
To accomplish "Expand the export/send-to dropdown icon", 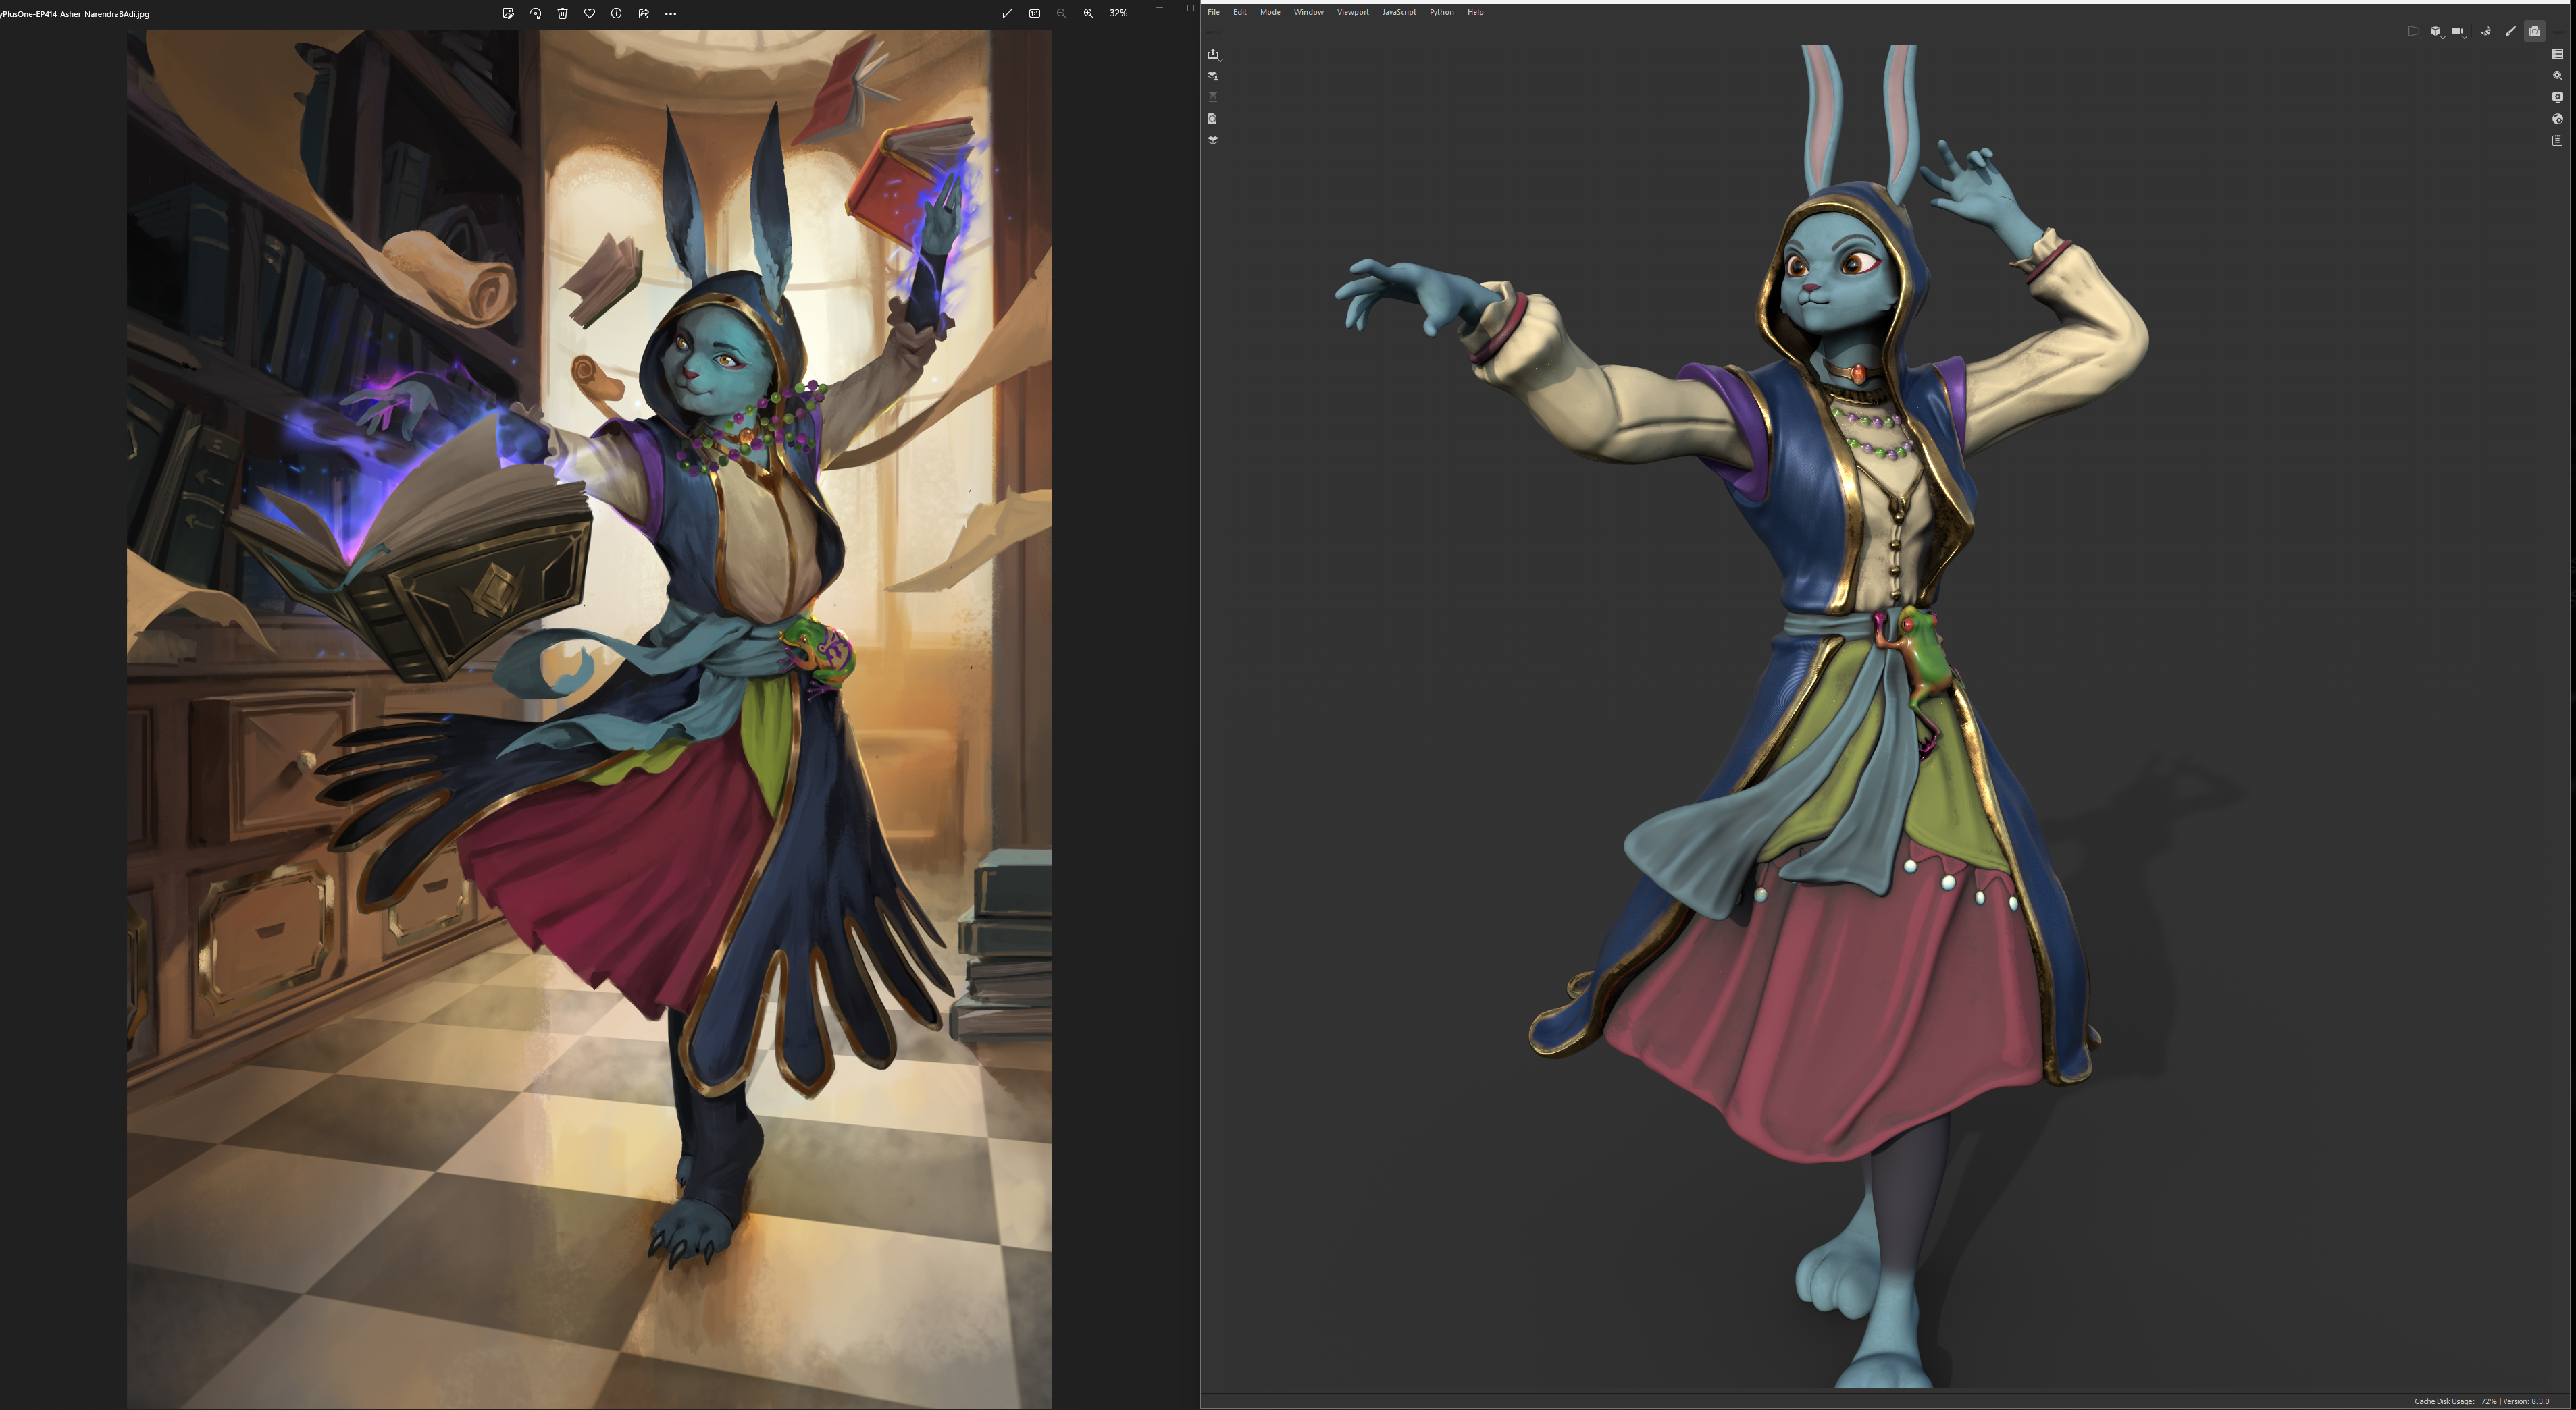I will click(x=1213, y=54).
